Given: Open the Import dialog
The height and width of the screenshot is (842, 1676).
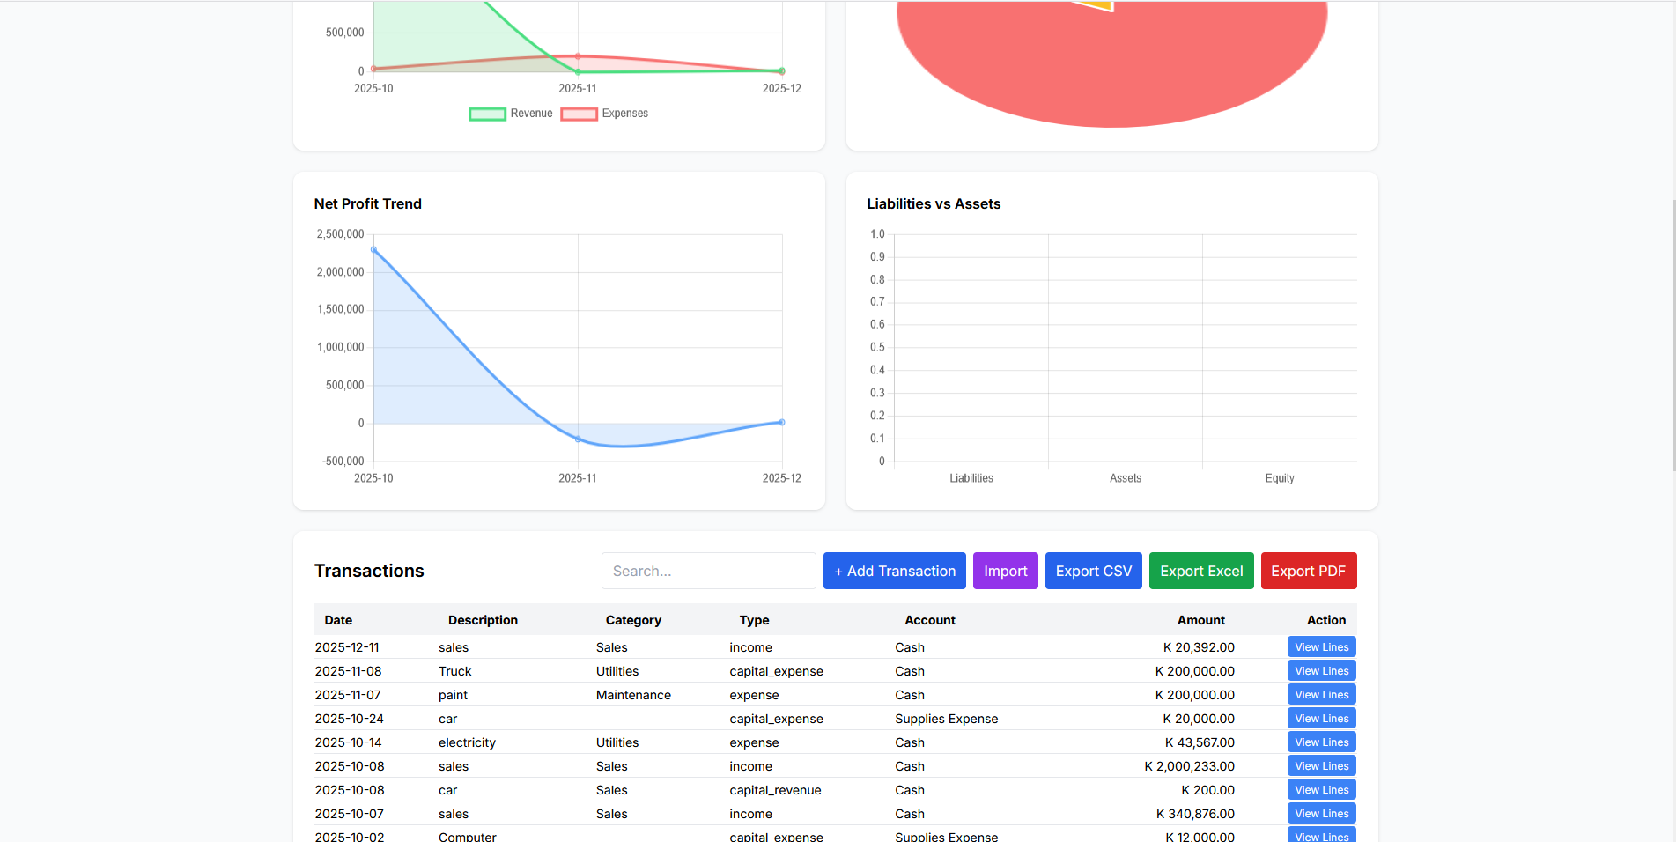Looking at the screenshot, I should point(1005,571).
